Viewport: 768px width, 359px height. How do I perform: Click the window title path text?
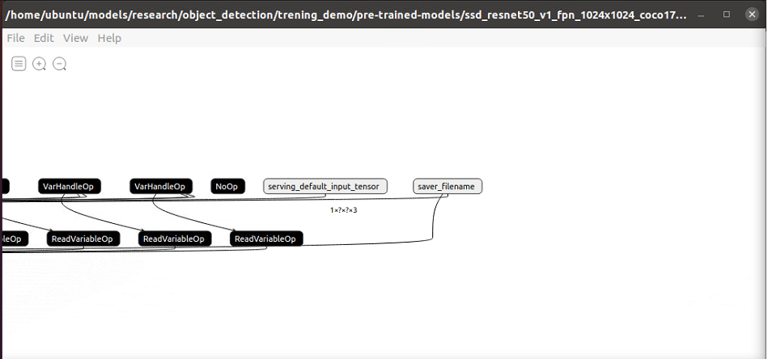pyautogui.click(x=346, y=15)
